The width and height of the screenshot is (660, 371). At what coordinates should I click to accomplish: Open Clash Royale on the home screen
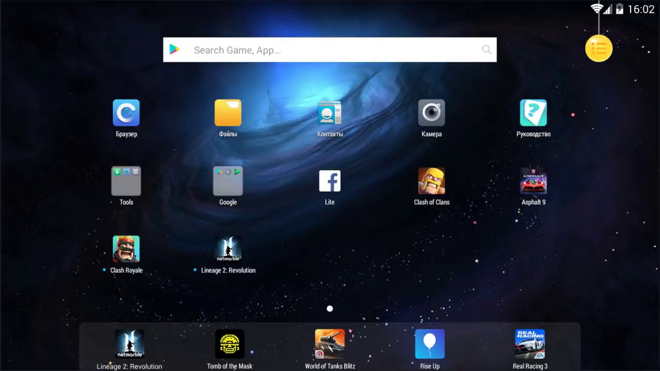pos(126,249)
